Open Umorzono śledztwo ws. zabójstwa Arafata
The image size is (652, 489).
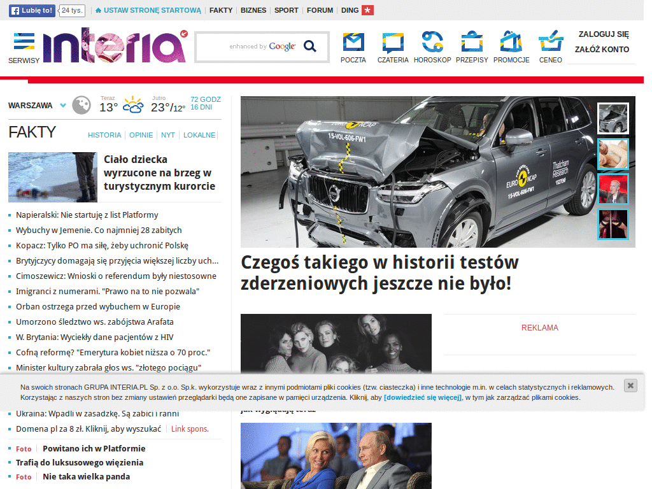(94, 322)
